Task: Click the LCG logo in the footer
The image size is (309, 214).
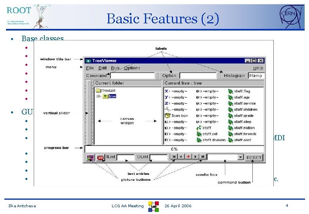Action: tap(154, 206)
